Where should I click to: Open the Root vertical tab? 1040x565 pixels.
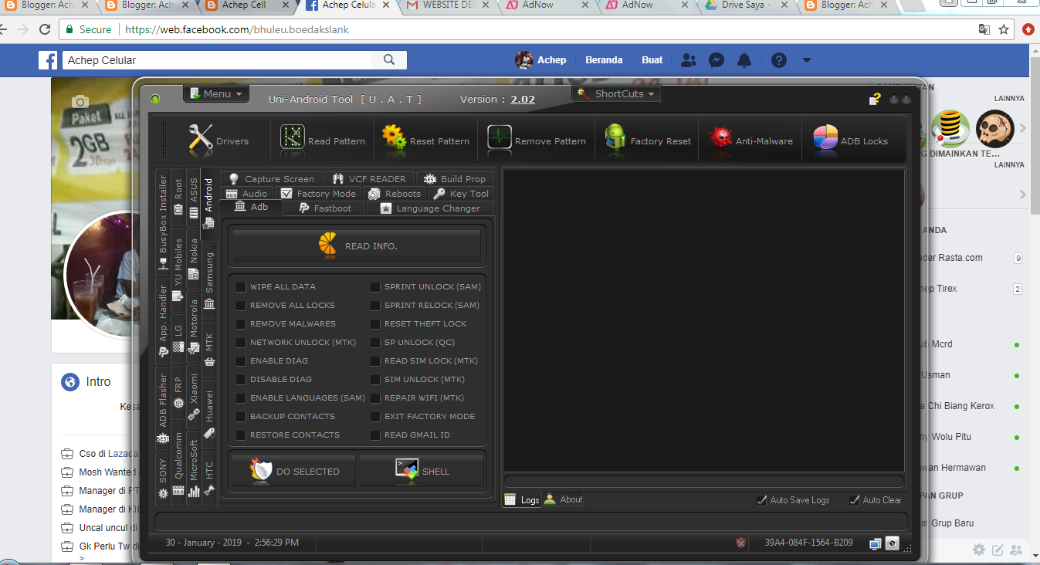178,196
